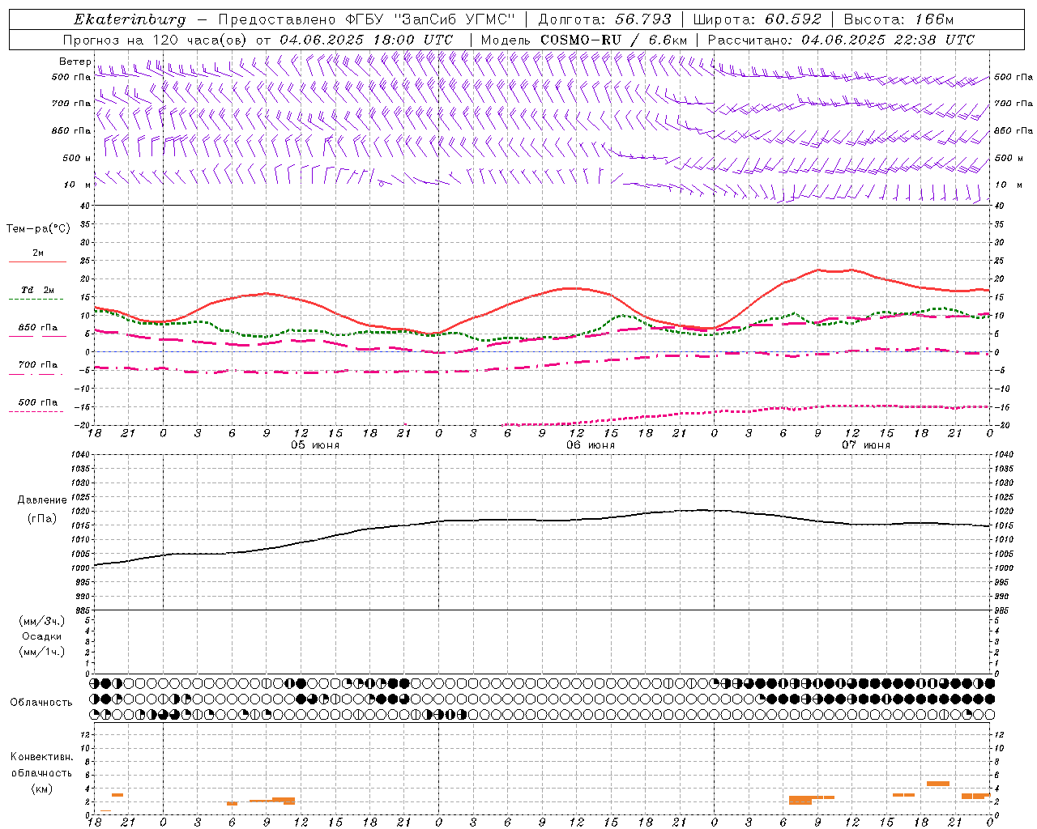Click the "(км)" unit label under convective cloudiness
Image resolution: width=1037 pixels, height=829 pixels.
41,789
